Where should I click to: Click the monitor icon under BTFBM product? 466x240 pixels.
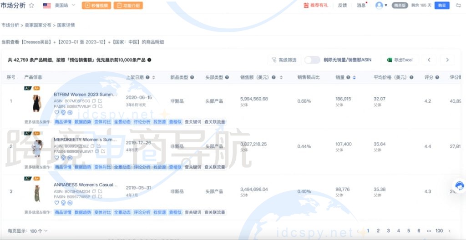(x=63, y=112)
